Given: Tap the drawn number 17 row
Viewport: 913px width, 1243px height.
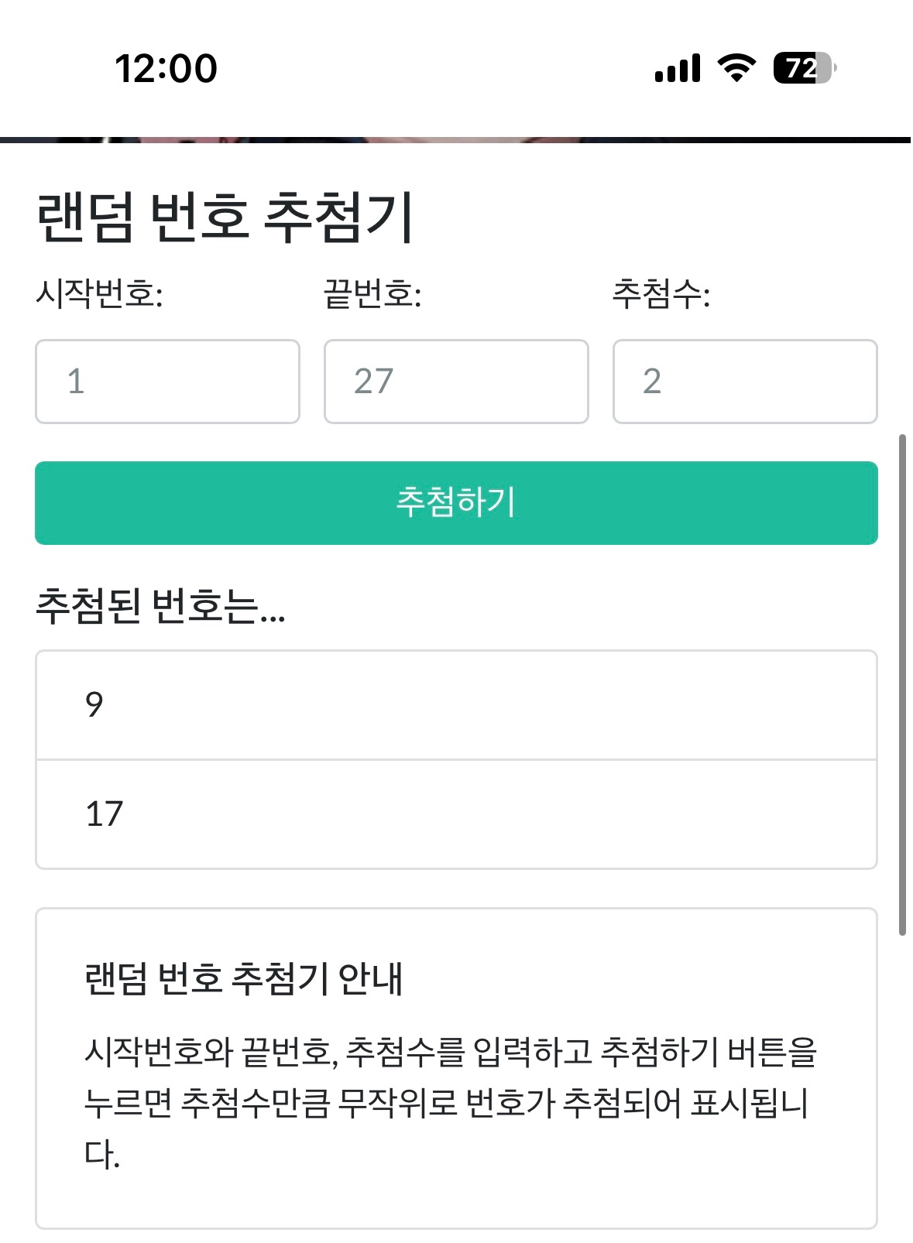Looking at the screenshot, I should point(456,814).
